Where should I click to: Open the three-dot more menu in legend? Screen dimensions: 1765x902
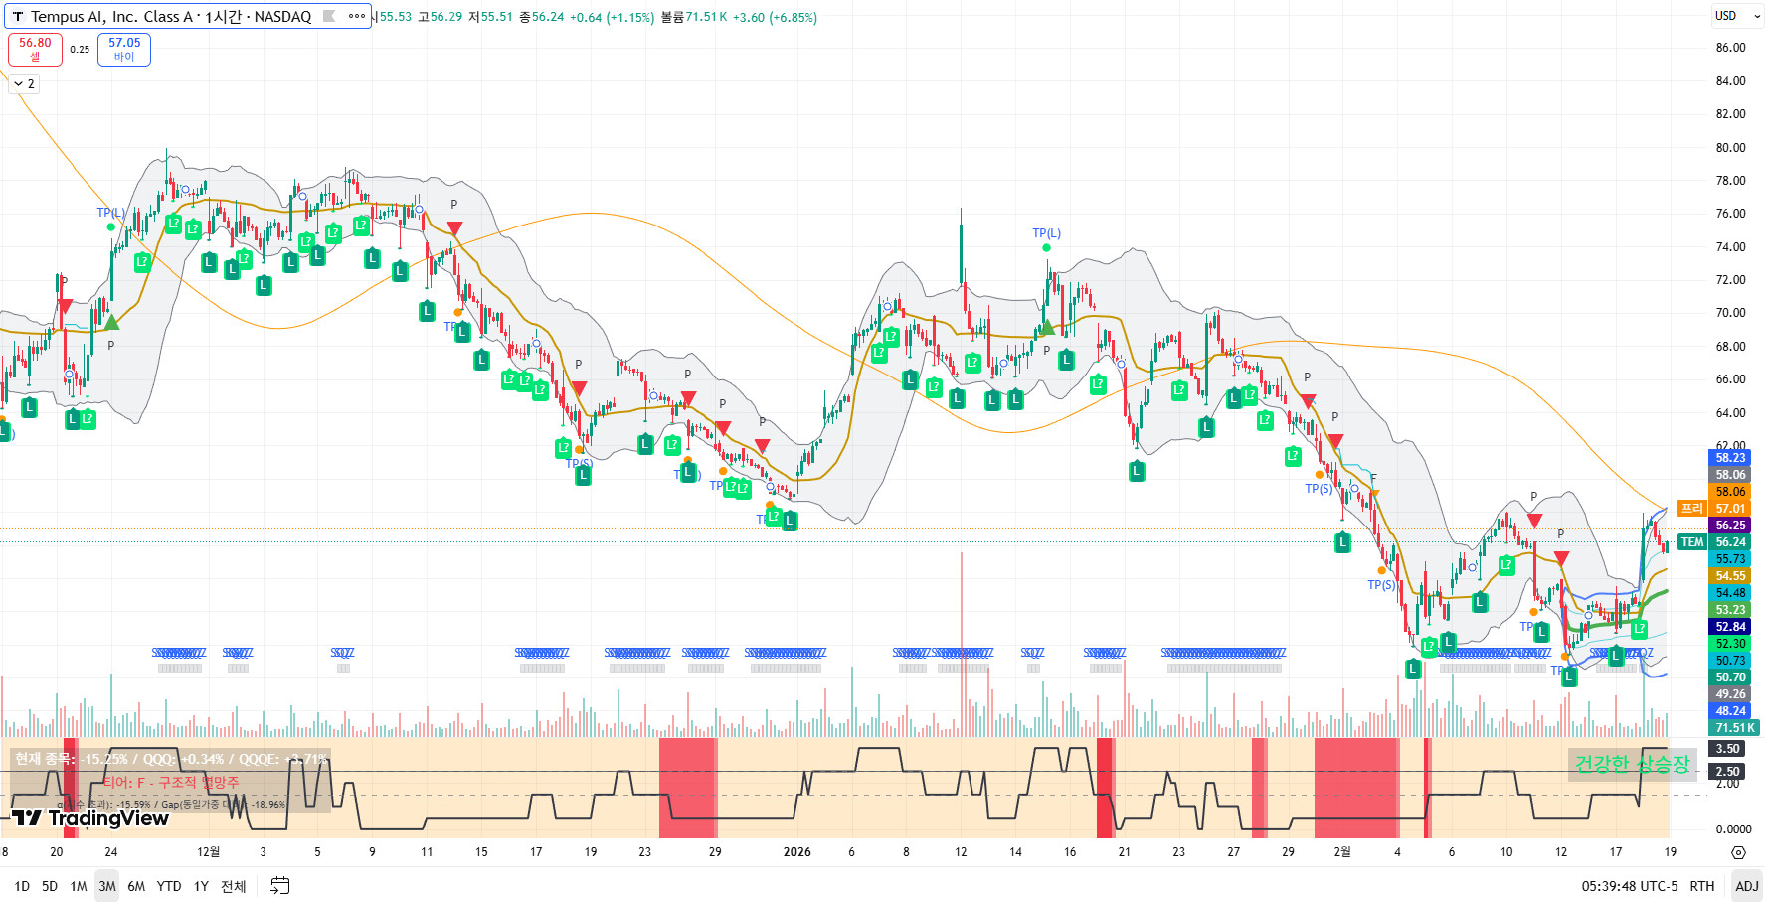click(x=357, y=16)
